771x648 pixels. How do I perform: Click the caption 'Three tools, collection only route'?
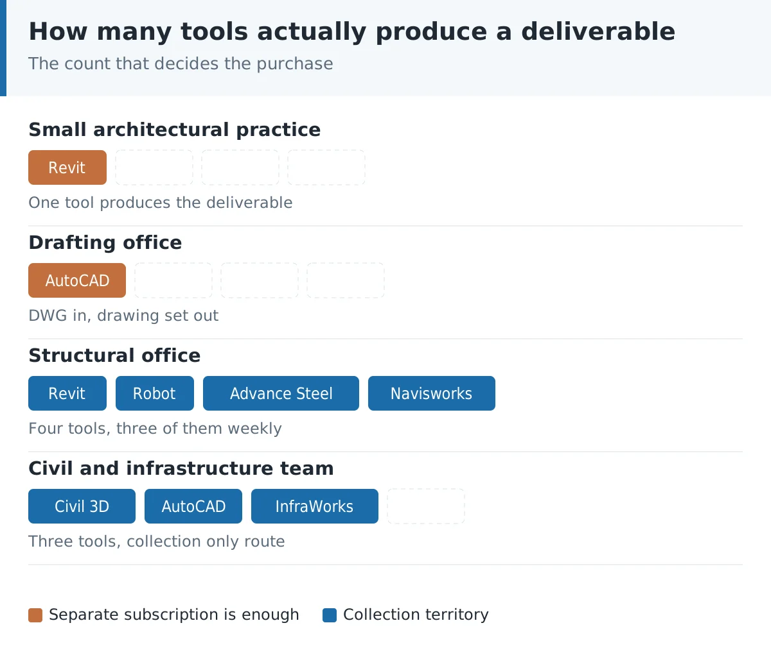click(x=156, y=541)
